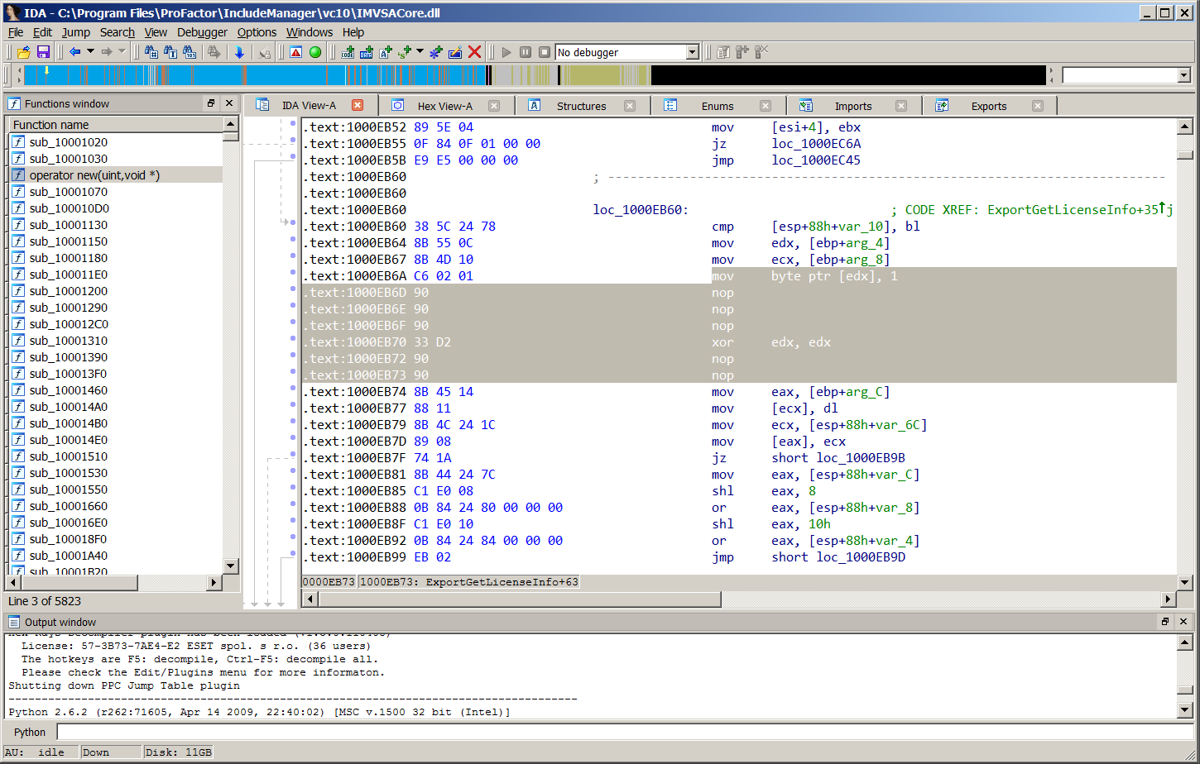Click the Python command input field
Image resolution: width=1200 pixels, height=764 pixels.
click(621, 732)
